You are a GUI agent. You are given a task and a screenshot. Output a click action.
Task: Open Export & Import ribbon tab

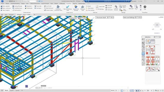pyautogui.click(x=45, y=4)
